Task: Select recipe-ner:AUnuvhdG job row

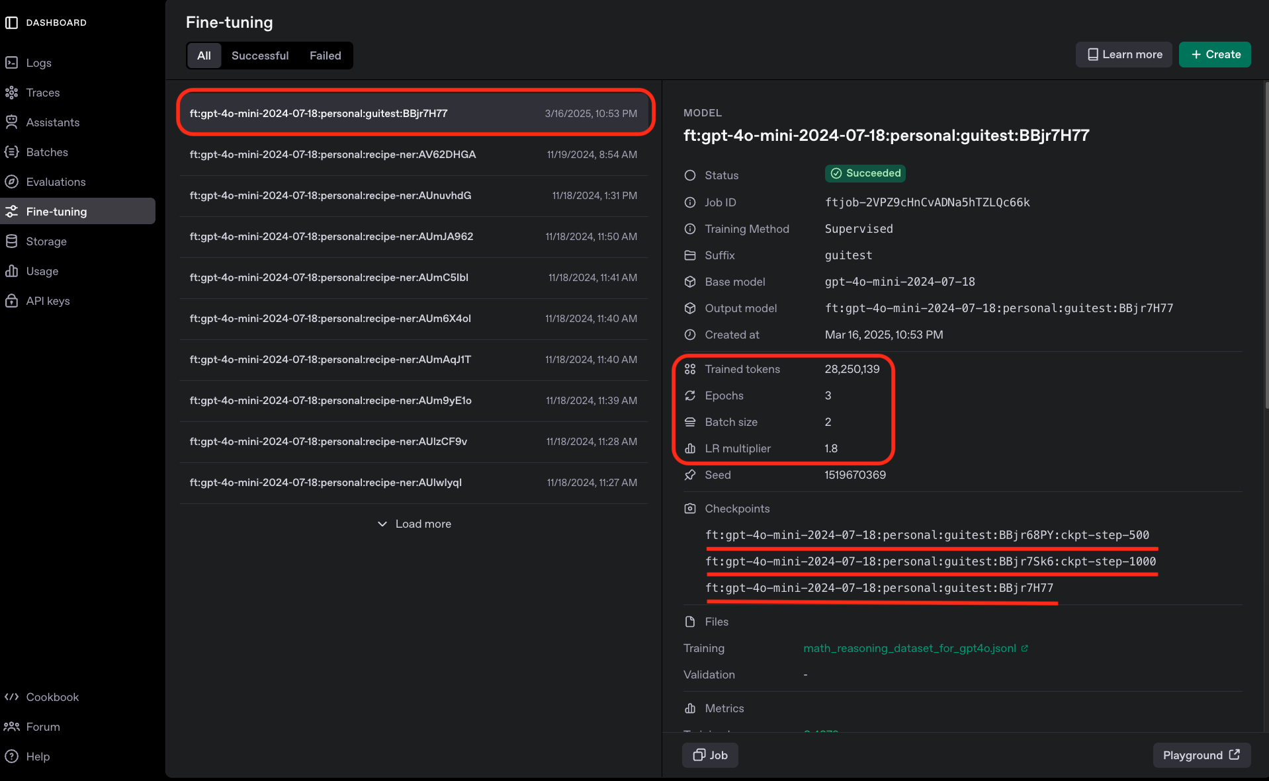Action: coord(414,196)
